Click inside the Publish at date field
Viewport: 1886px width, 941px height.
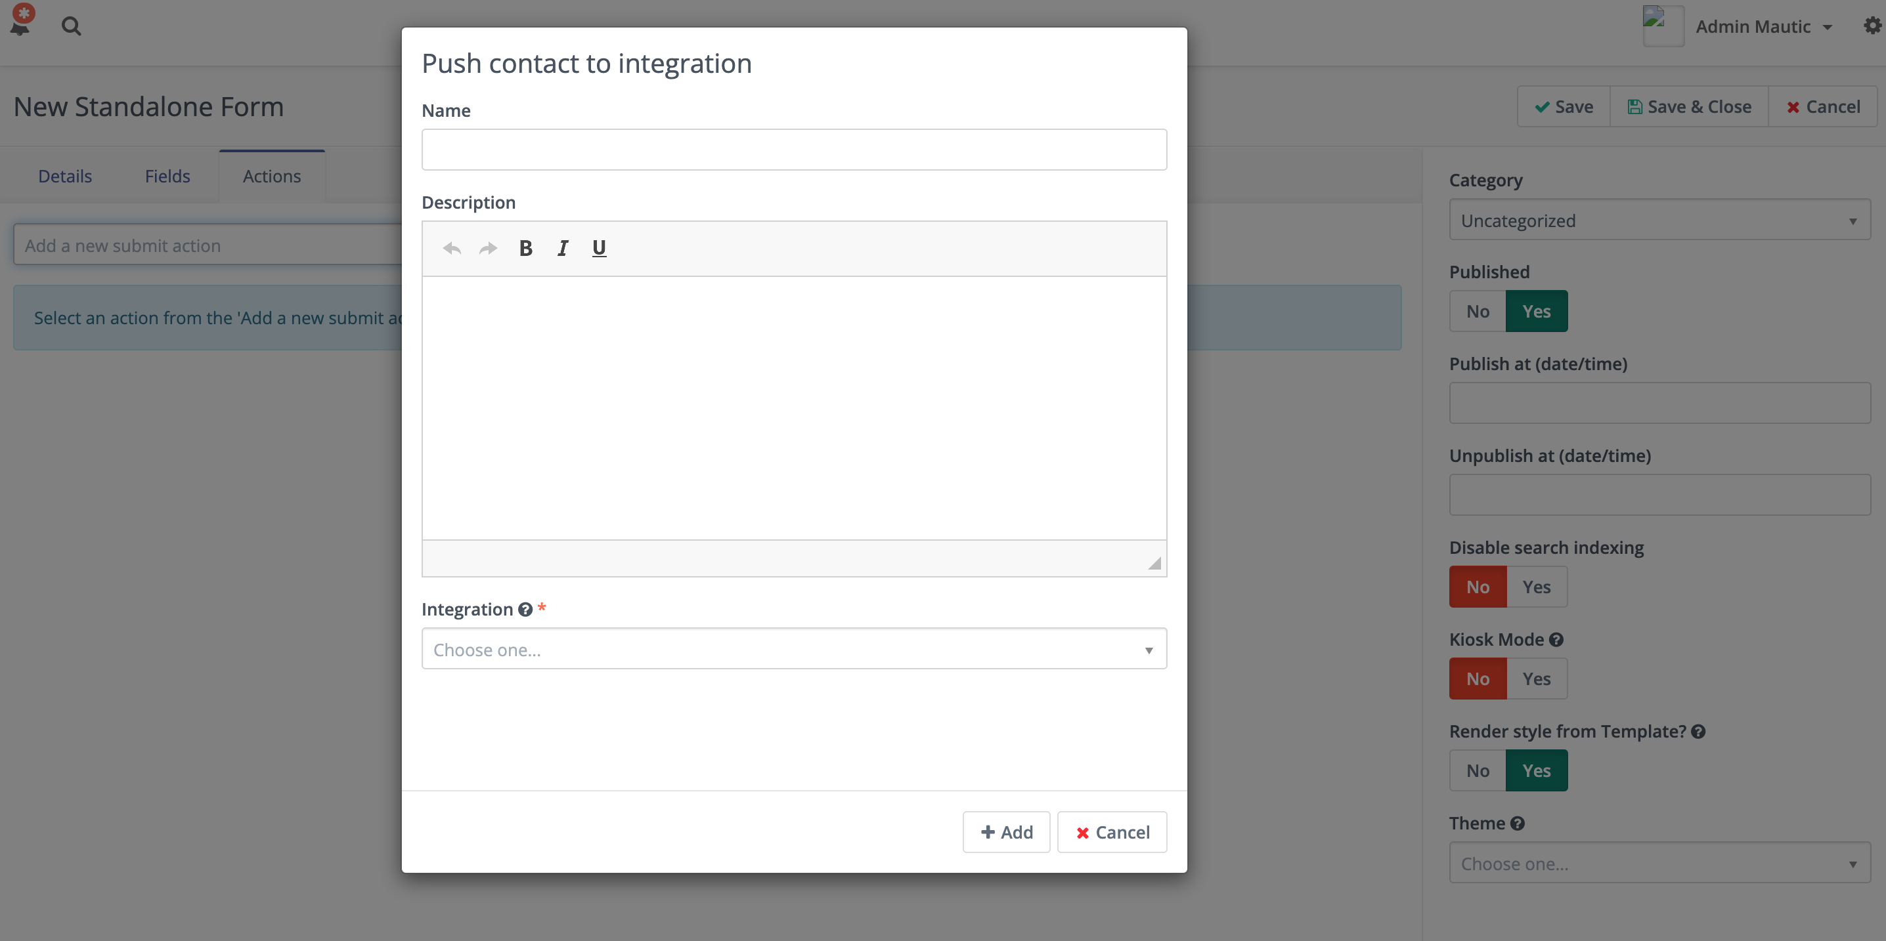pyautogui.click(x=1658, y=402)
